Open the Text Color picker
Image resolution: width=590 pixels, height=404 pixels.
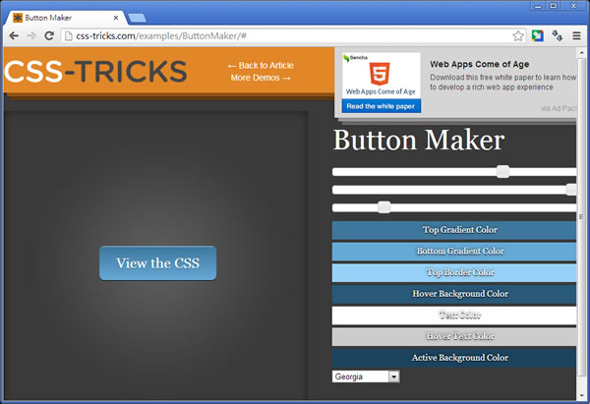[454, 316]
